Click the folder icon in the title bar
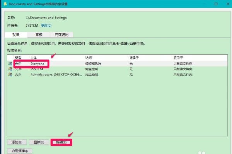This screenshot has width=232, height=154. tap(5, 4)
